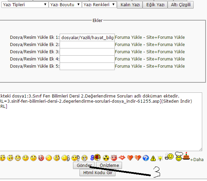Click the Ek 2 file input field
207x181 pixels.
point(87,45)
